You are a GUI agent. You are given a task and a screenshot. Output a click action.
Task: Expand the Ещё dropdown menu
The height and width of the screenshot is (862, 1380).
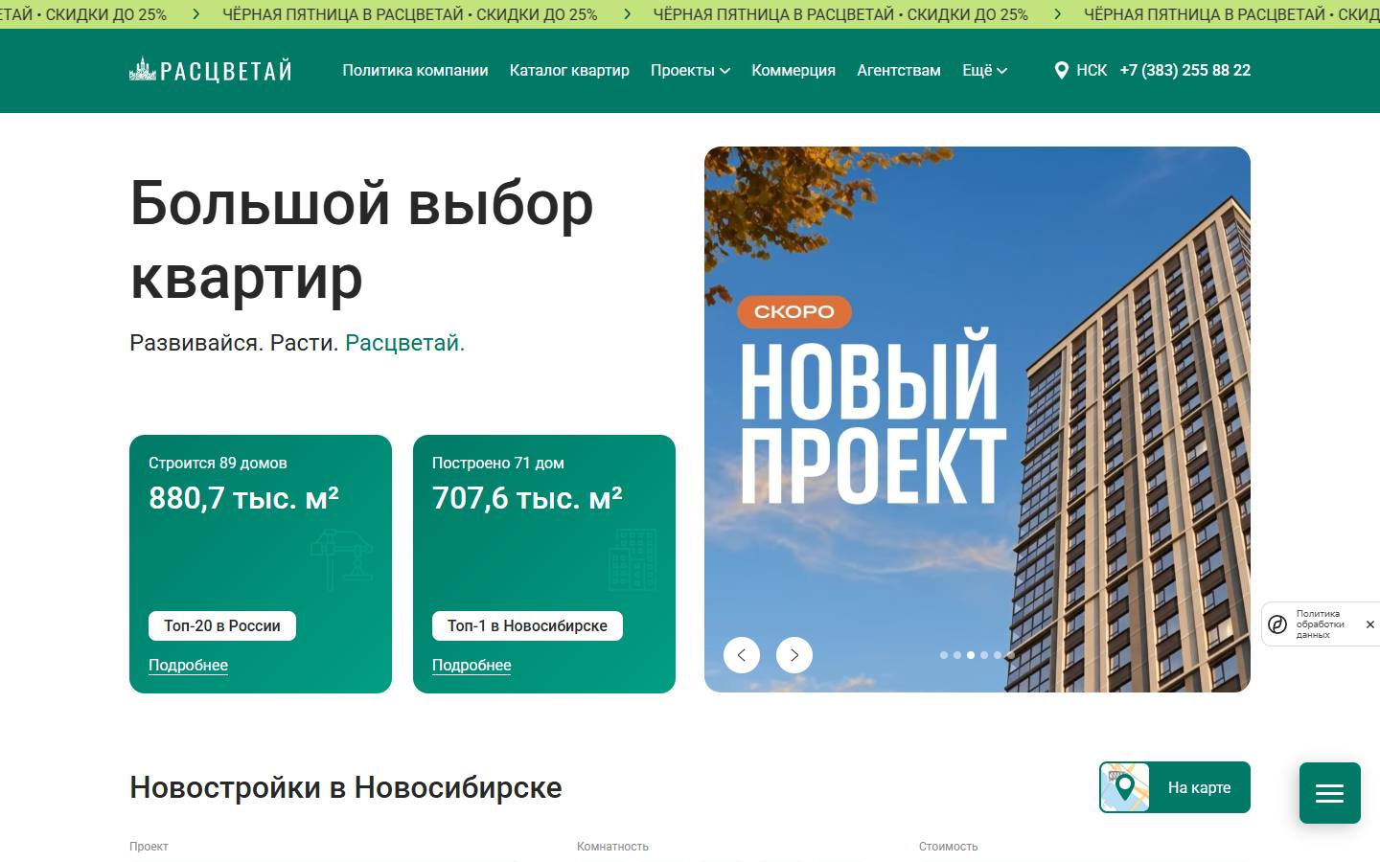coord(984,70)
